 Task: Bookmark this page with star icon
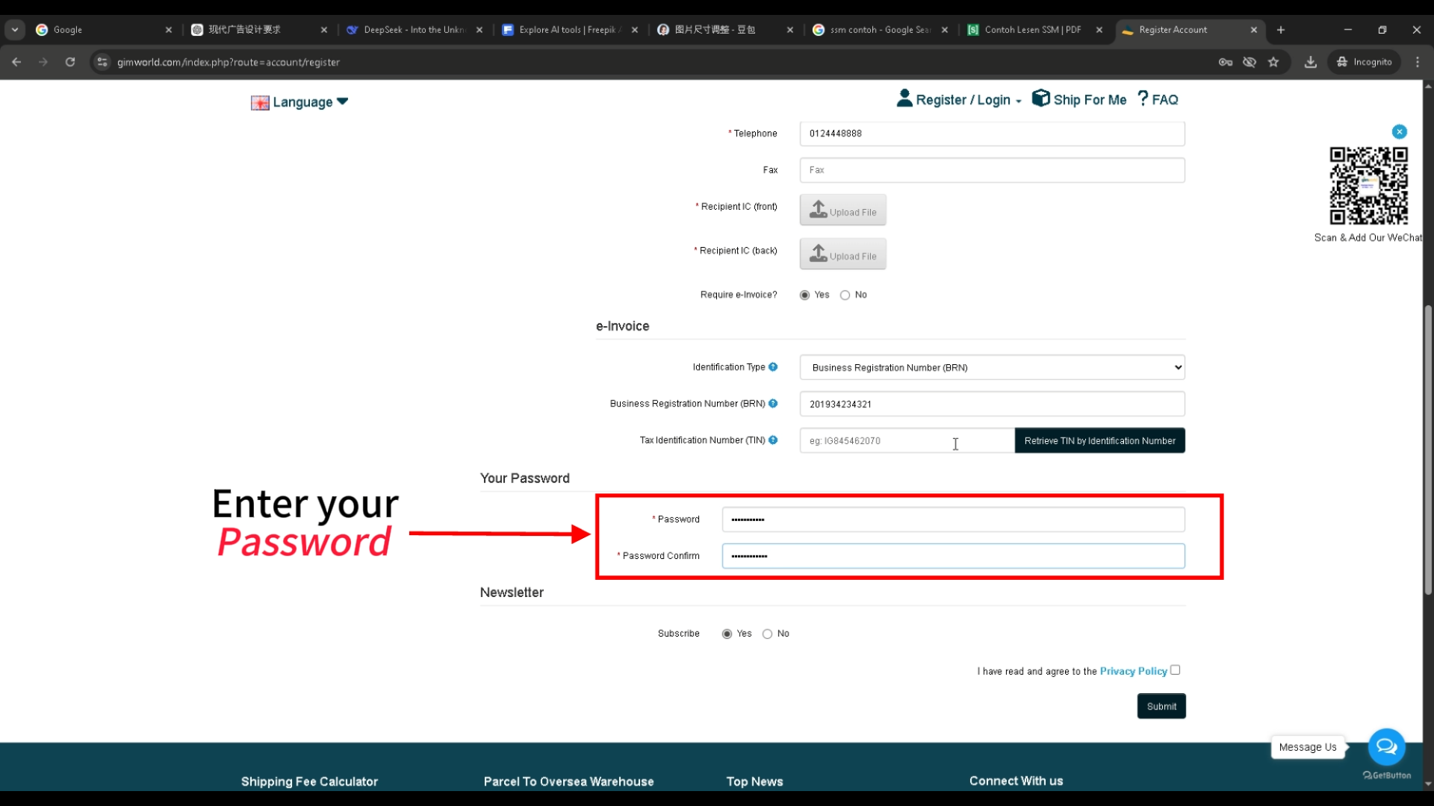tap(1273, 62)
